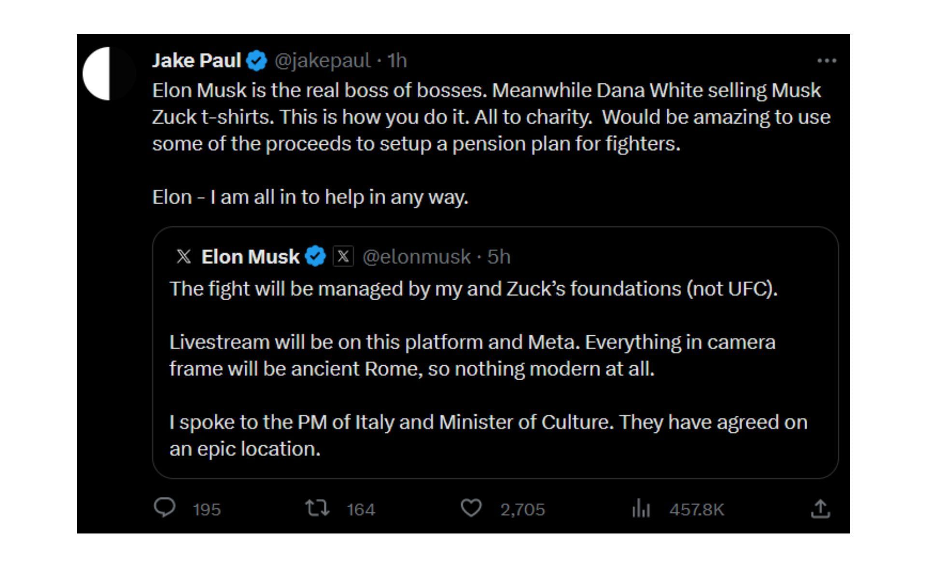The width and height of the screenshot is (927, 579).
Task: Open the three-dot more options menu
Action: (x=827, y=61)
